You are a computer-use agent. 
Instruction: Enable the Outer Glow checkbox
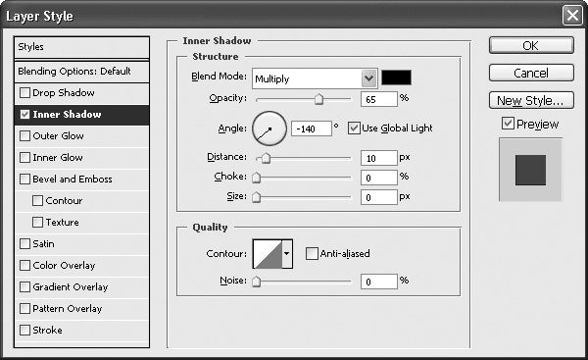(x=24, y=136)
